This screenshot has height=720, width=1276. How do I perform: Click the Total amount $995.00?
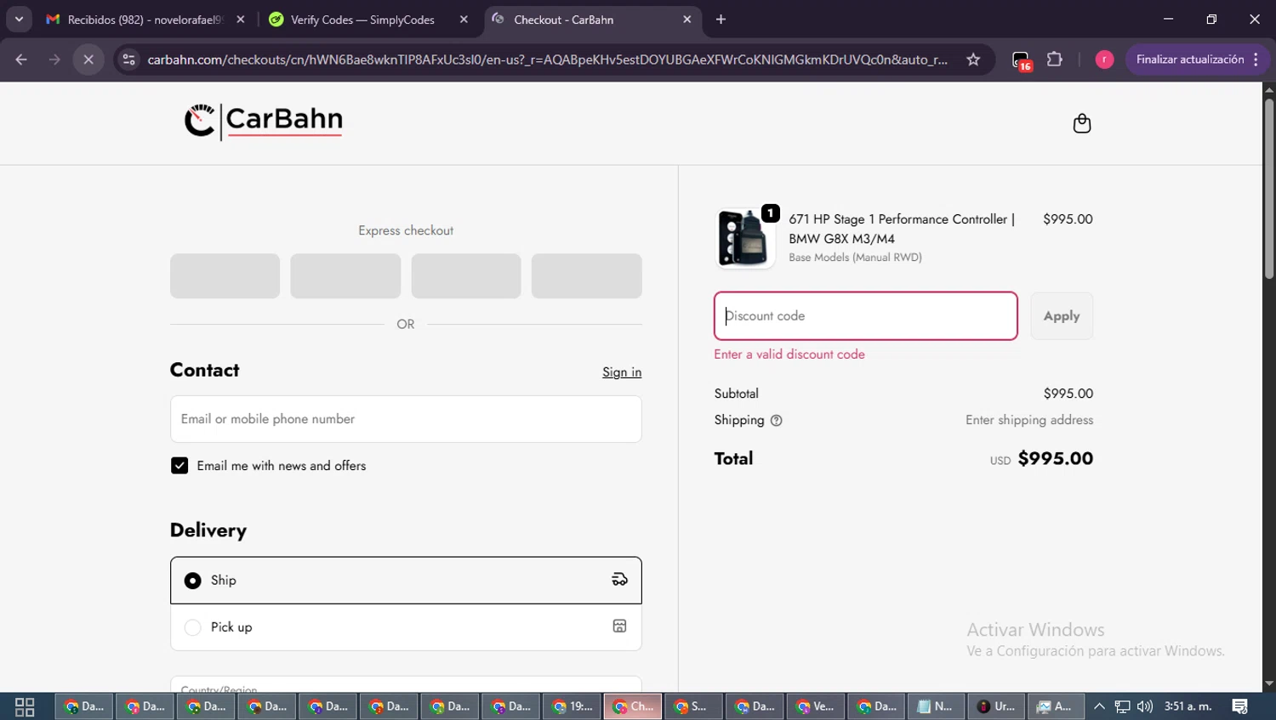click(1055, 459)
